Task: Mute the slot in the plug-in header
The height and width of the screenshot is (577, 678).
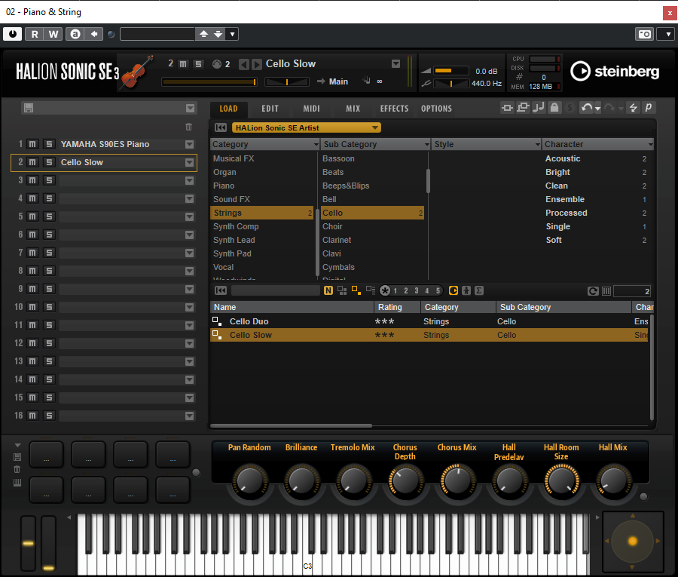Action: pyautogui.click(x=183, y=64)
